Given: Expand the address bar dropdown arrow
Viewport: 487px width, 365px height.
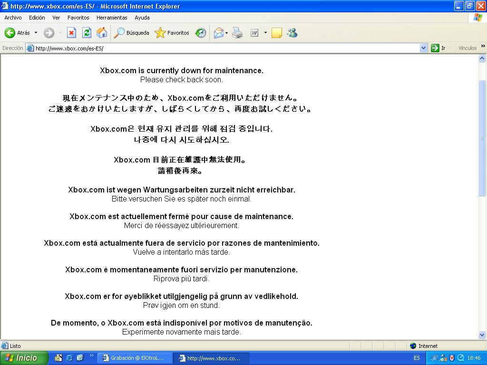Looking at the screenshot, I should pyautogui.click(x=423, y=48).
